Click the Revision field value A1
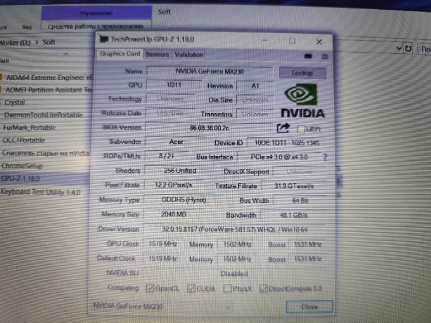 pyautogui.click(x=255, y=86)
